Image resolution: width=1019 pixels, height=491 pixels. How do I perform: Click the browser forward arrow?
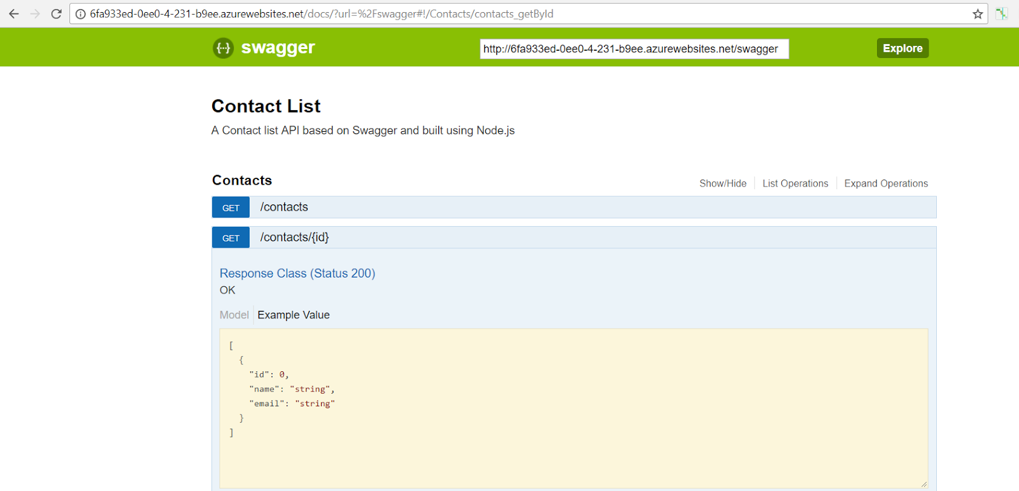(x=35, y=14)
